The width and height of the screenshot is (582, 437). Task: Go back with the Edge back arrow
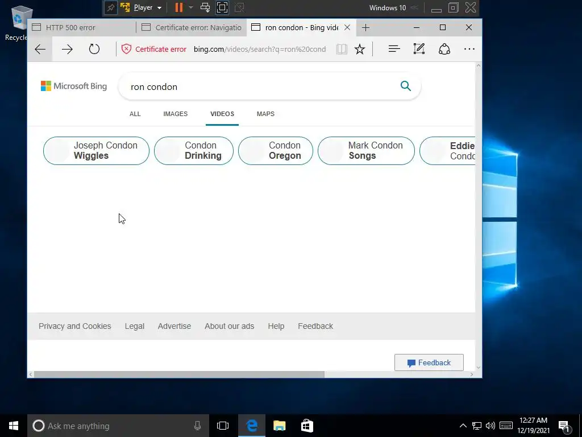click(x=40, y=49)
